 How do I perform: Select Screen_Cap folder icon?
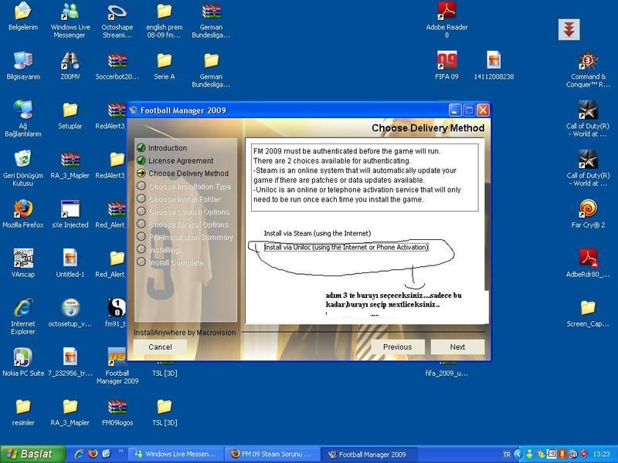(588, 313)
